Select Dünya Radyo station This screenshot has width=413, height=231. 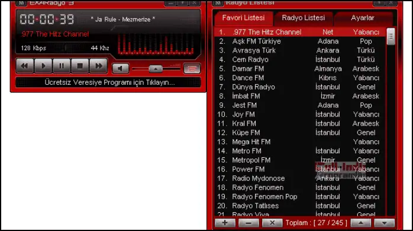point(300,87)
